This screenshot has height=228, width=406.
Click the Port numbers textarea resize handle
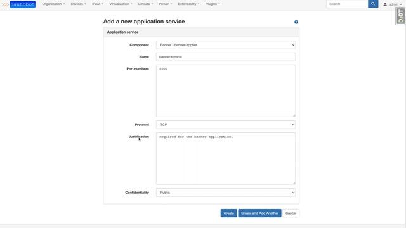pyautogui.click(x=294, y=115)
